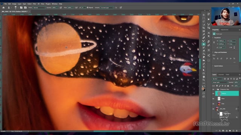Switch to the Adjustments tab

(x=224, y=30)
